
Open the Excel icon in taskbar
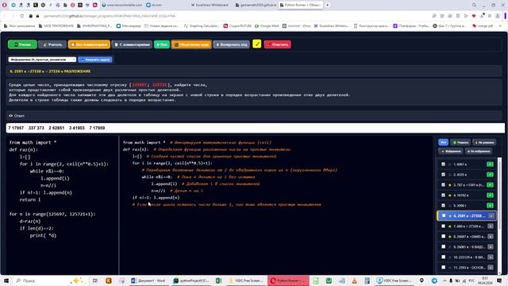(x=219, y=280)
